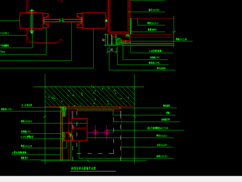
Task: Select the vertical dimension text reading 32
Action: click(x=103, y=40)
